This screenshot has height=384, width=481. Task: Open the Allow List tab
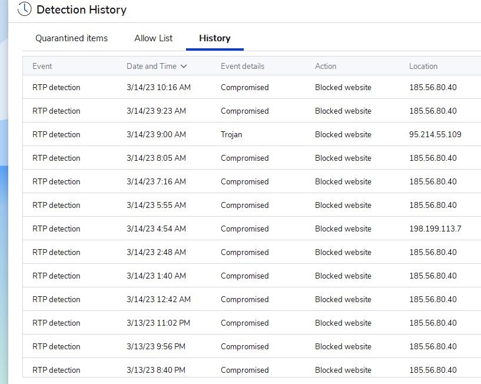[154, 38]
